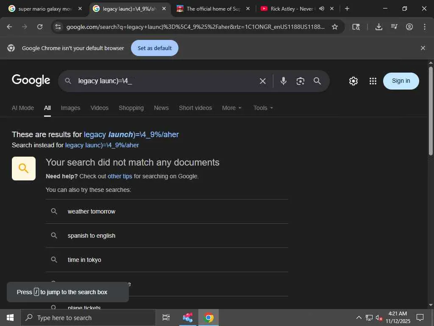The width and height of the screenshot is (434, 326).
Task: Switch to super mario galaxy tab
Action: (45, 8)
